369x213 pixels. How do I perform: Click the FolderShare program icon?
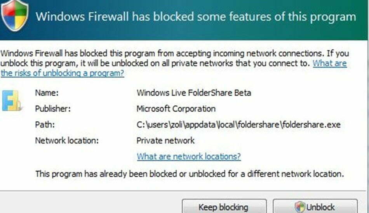pos(11,100)
